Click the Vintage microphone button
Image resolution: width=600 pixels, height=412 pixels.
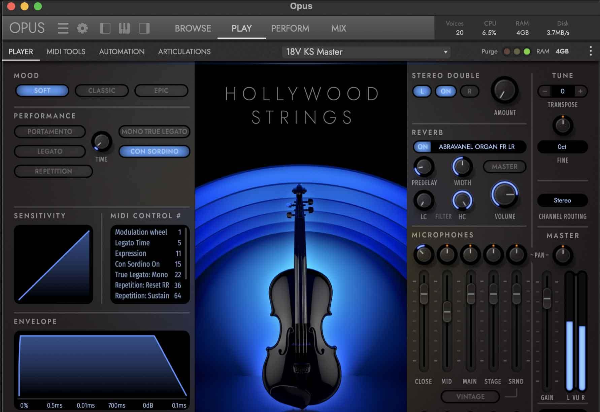[470, 397]
